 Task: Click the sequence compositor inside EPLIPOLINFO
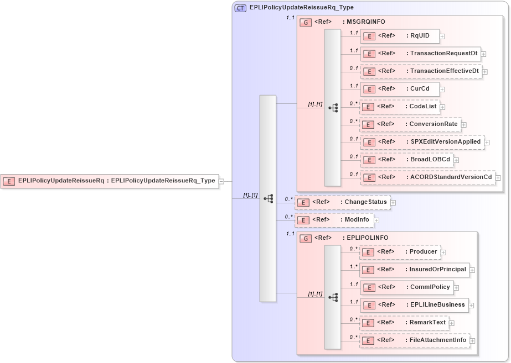pos(333,297)
